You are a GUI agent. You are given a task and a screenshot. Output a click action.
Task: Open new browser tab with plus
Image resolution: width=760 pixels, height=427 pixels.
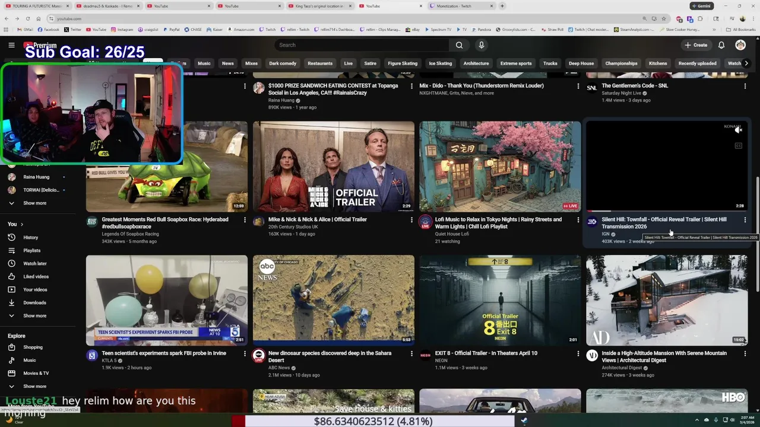coord(502,6)
